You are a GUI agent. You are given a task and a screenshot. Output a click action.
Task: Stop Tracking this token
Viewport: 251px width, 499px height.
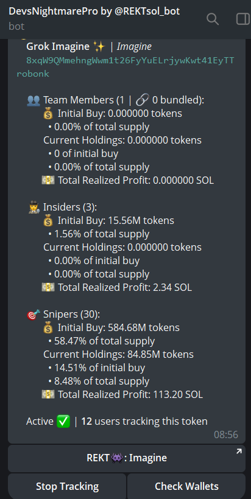(x=67, y=486)
